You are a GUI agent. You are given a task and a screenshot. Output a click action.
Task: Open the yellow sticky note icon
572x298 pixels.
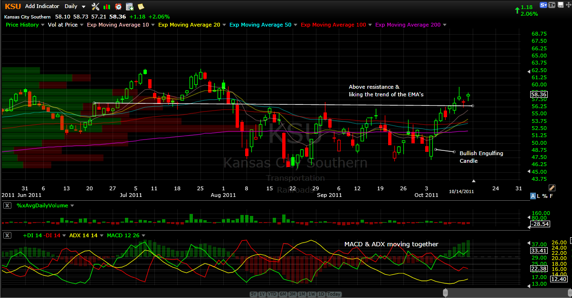(x=141, y=6)
